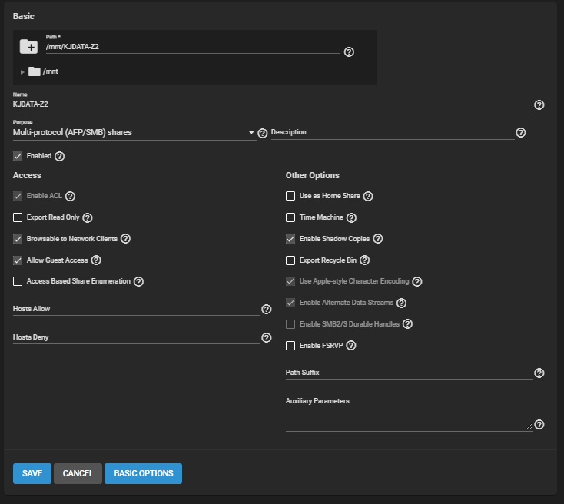
Task: Toggle Enable Alternate Data Streams checkbox
Action: pyautogui.click(x=290, y=303)
